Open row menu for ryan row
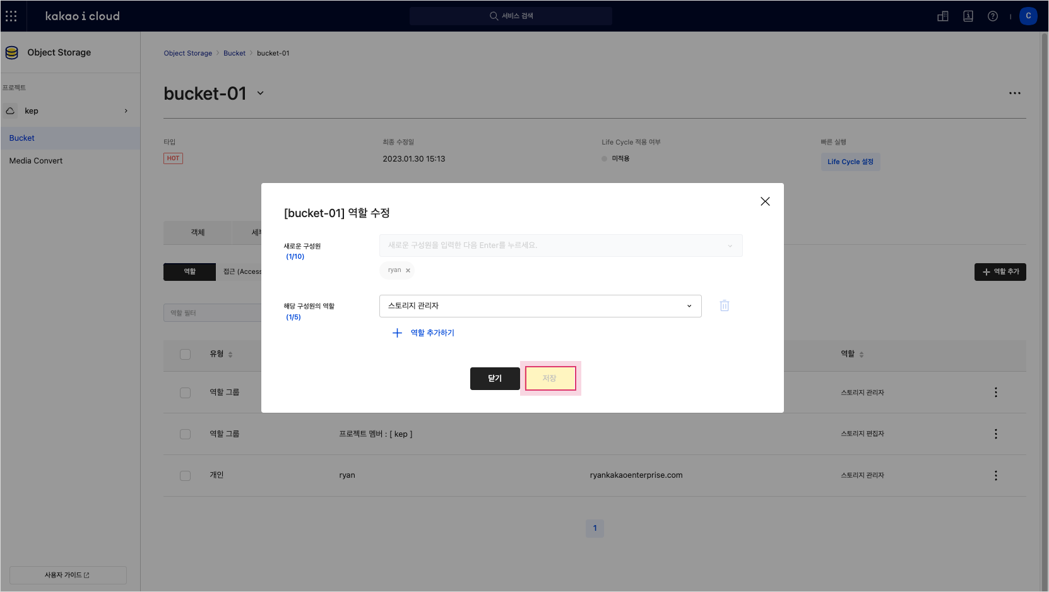Screen dimensions: 1049x592 pos(996,476)
